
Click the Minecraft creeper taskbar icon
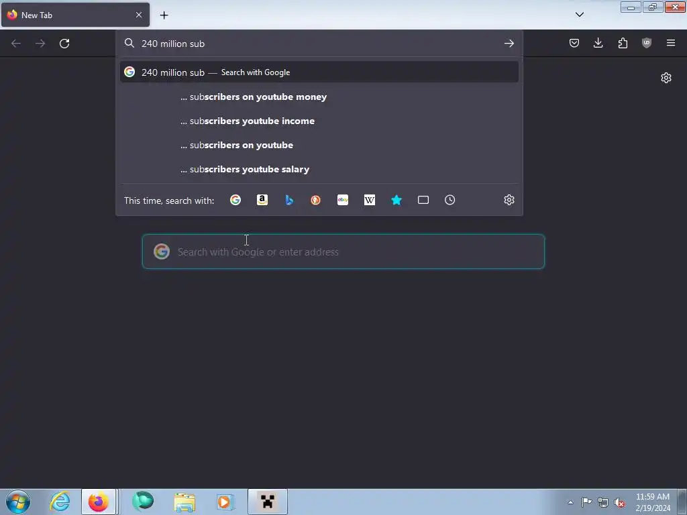pyautogui.click(x=267, y=502)
